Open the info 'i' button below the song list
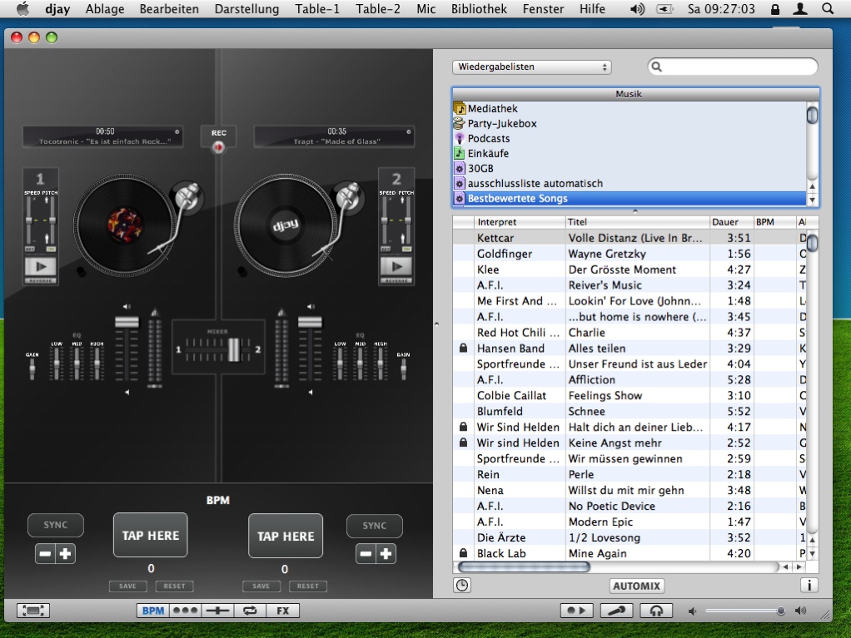This screenshot has height=638, width=851. click(809, 586)
